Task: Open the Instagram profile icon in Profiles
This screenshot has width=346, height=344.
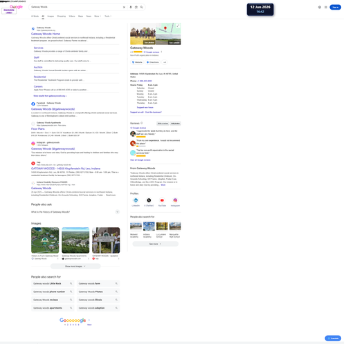Action: (175, 200)
